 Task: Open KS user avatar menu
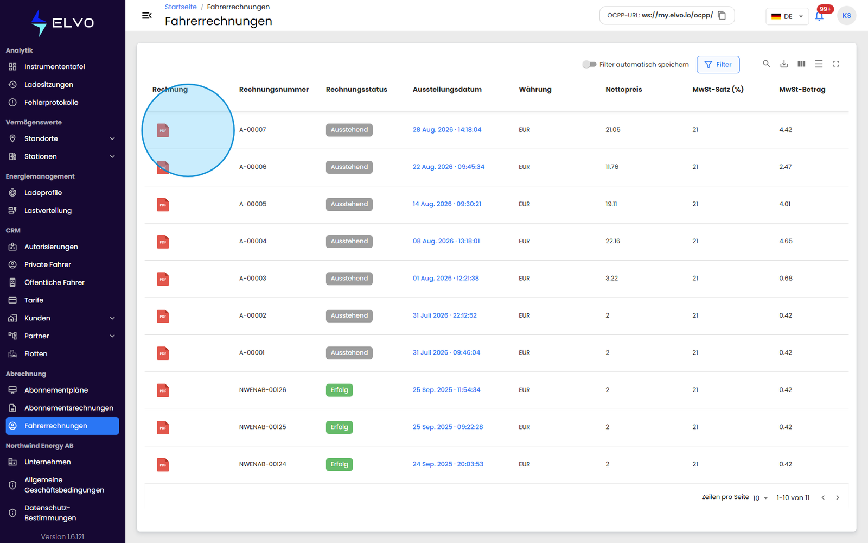coord(846,16)
